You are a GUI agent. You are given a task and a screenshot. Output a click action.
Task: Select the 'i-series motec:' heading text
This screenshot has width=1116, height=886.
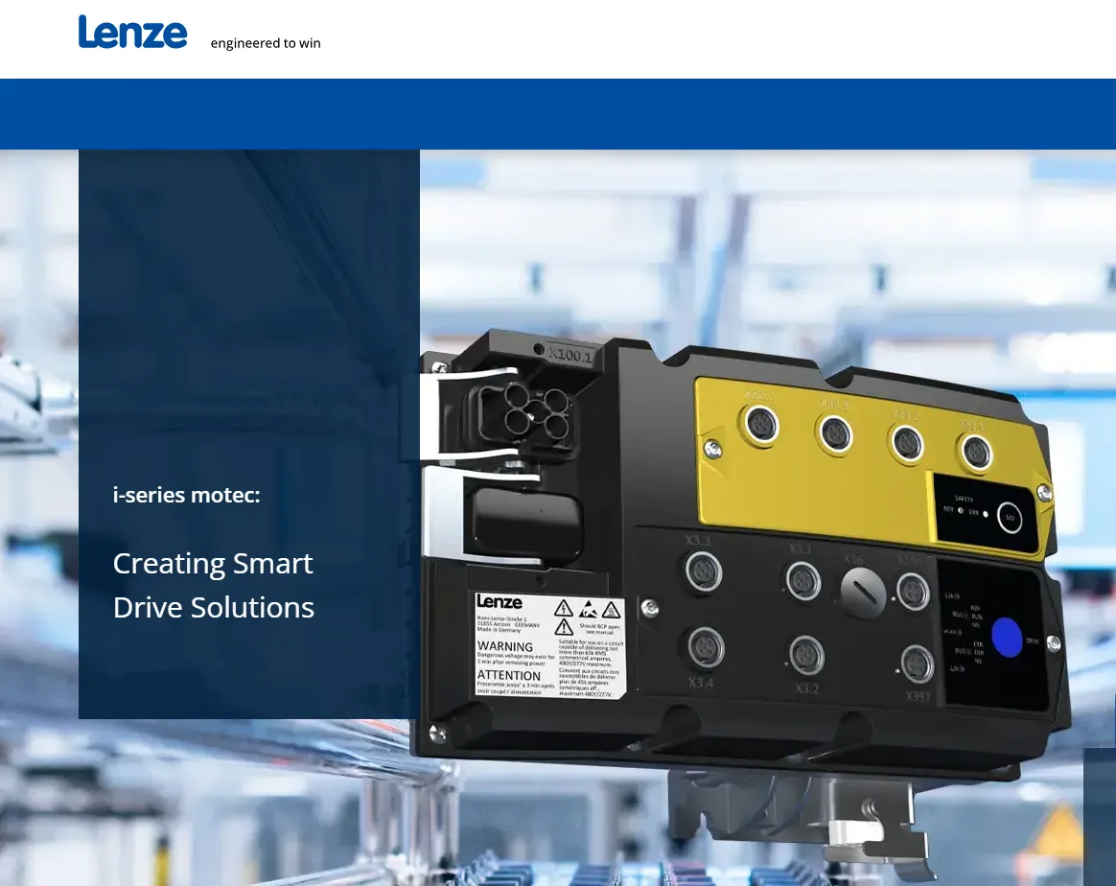pos(186,496)
